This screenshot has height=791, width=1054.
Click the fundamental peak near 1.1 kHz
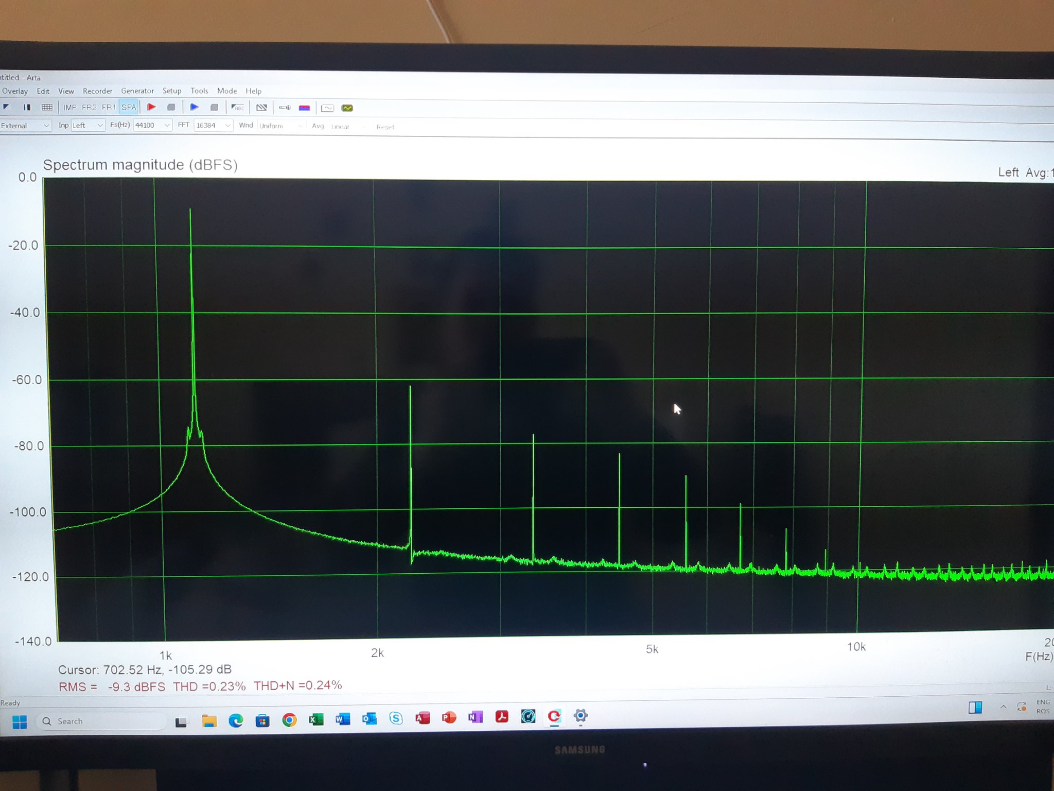tap(190, 210)
